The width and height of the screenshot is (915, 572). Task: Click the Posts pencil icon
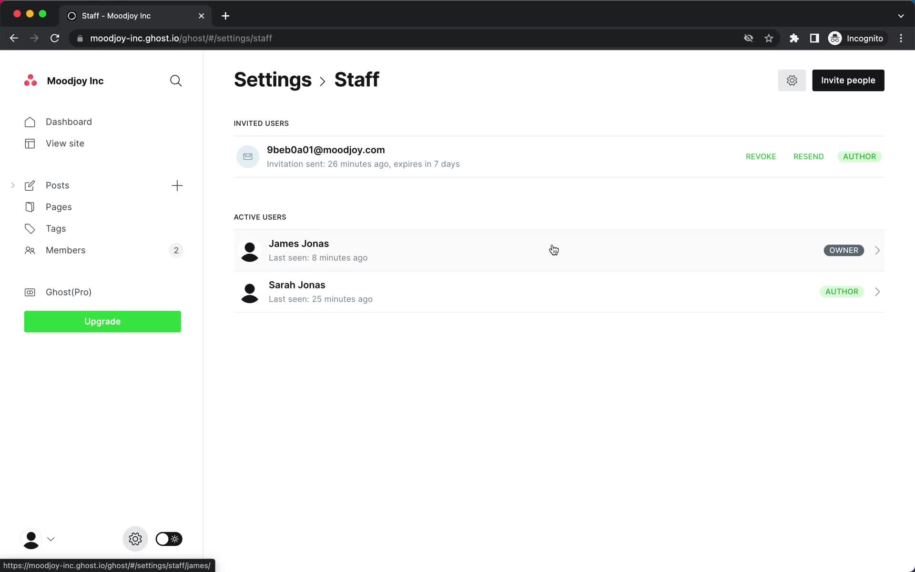[30, 185]
